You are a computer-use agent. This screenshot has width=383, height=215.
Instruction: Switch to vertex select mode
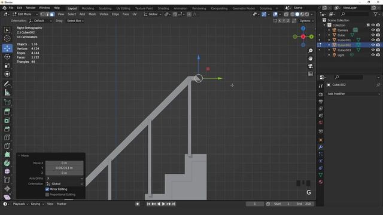(42, 14)
